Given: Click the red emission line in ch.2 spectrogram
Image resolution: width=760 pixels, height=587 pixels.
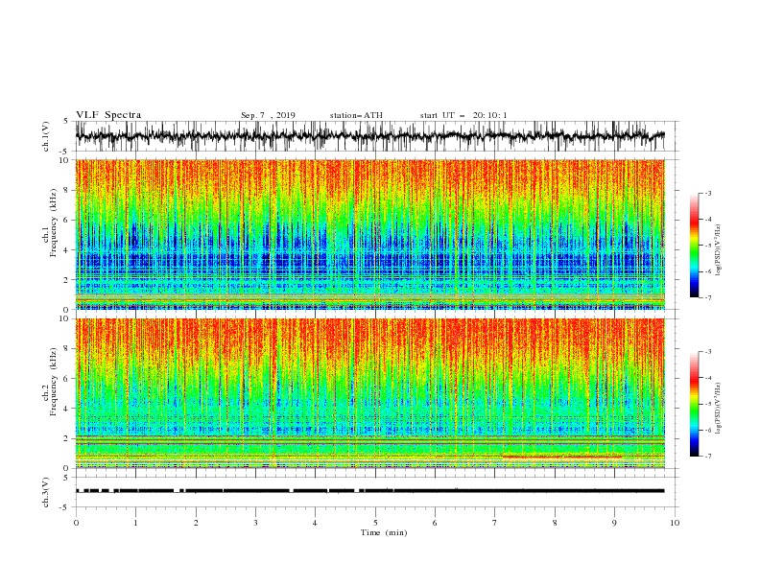Looking at the screenshot, I should 561,457.
